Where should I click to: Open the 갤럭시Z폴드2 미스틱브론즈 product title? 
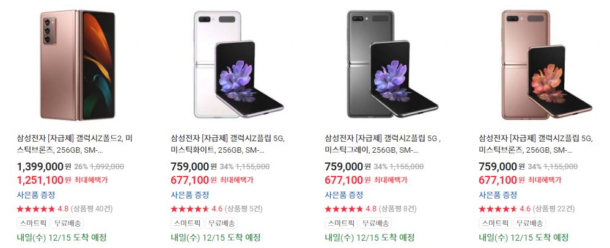75,144
